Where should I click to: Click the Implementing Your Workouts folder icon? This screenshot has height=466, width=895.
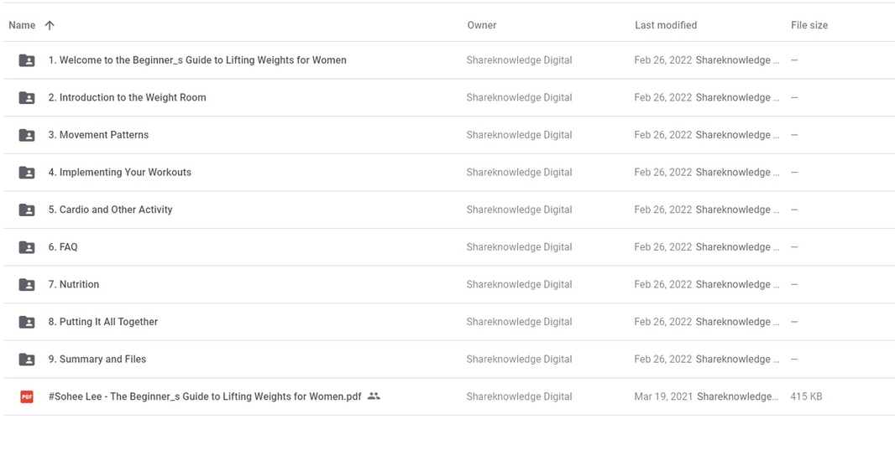pyautogui.click(x=27, y=173)
